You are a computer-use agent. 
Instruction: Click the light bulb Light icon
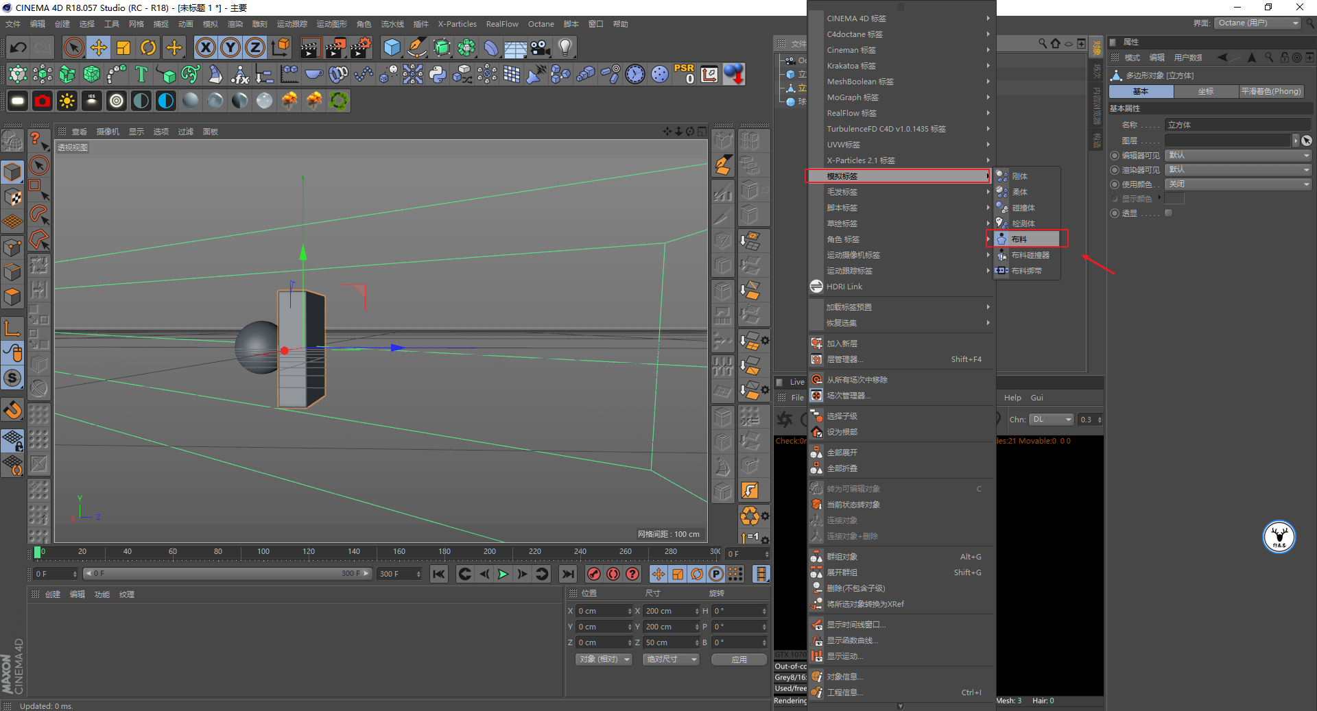pyautogui.click(x=565, y=47)
